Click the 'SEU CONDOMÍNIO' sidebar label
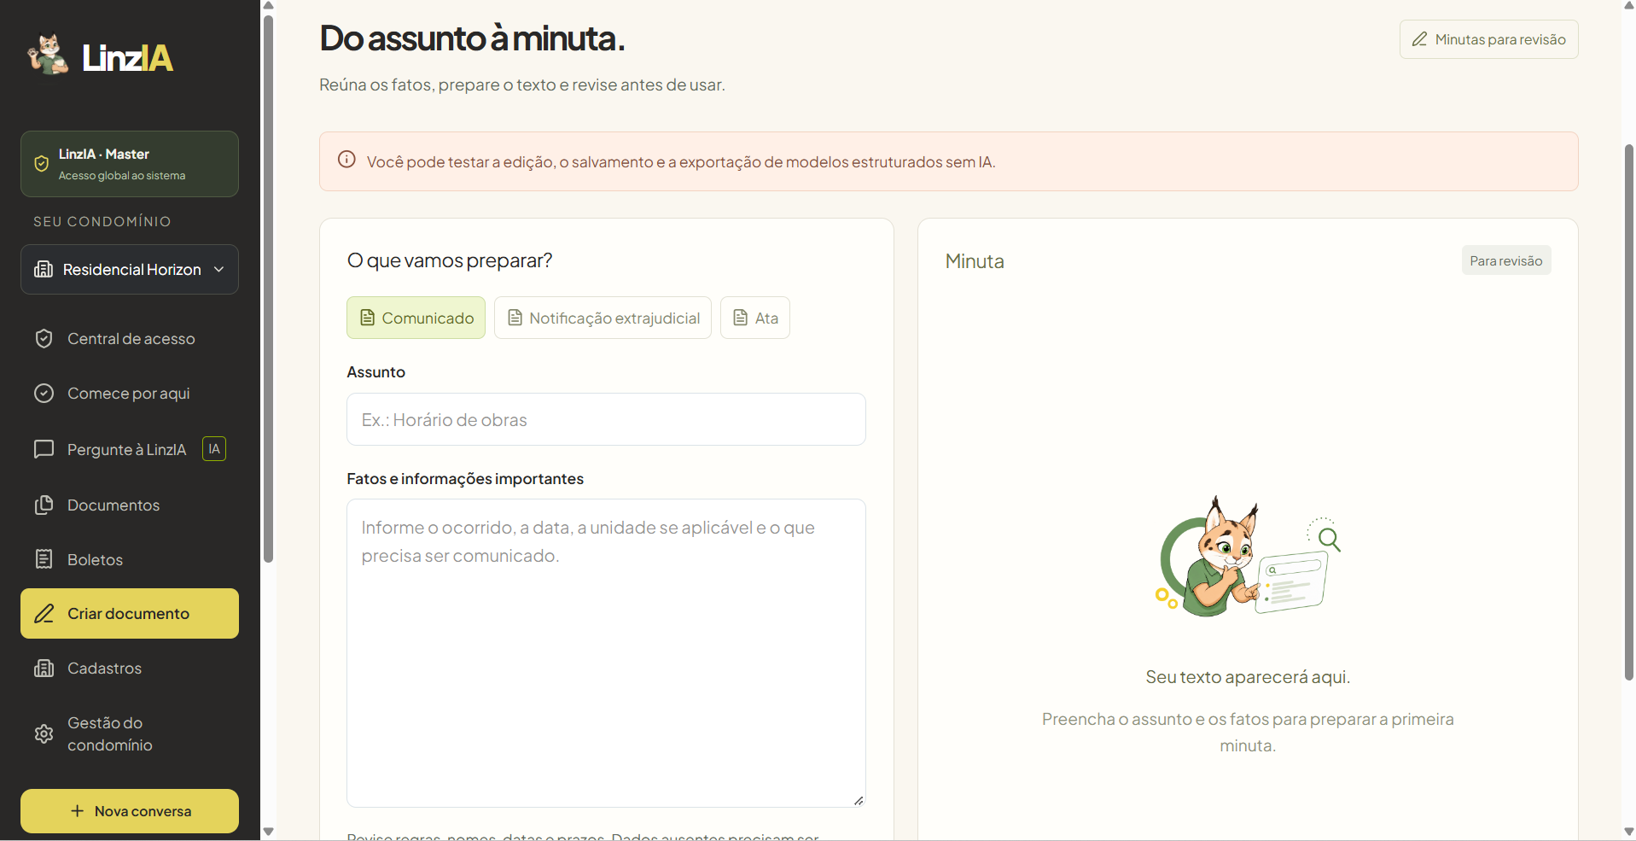1636x841 pixels. click(x=102, y=221)
